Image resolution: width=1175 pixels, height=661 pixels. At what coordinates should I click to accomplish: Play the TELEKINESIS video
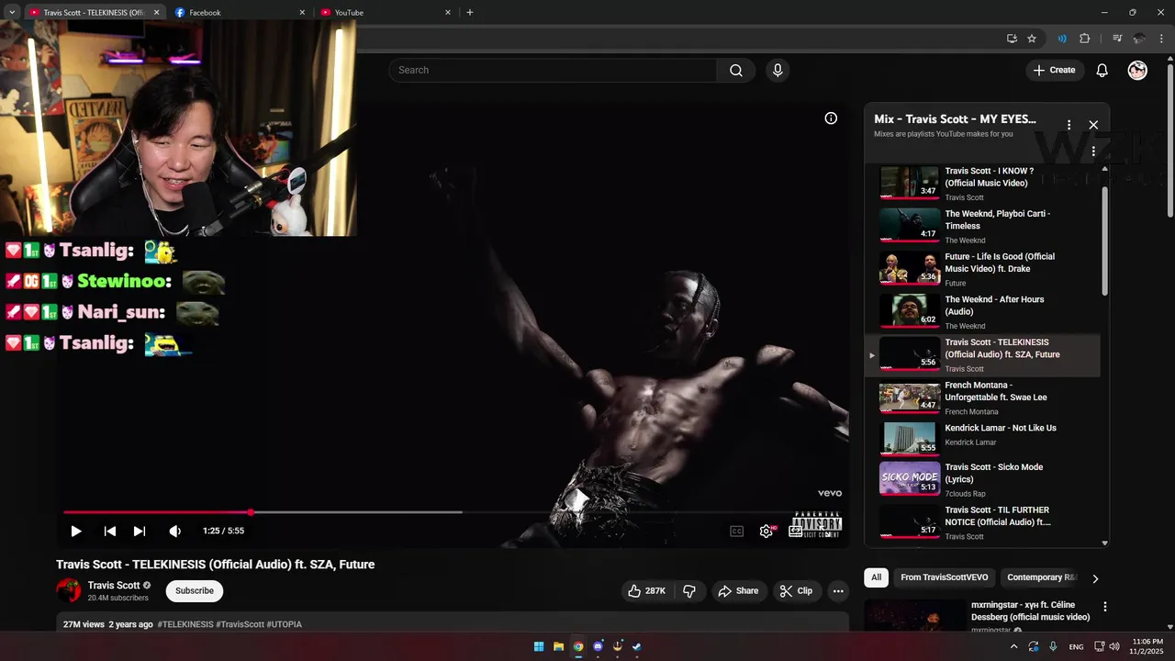[76, 531]
